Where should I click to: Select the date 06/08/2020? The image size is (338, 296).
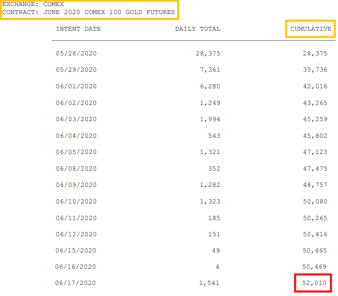click(x=76, y=168)
